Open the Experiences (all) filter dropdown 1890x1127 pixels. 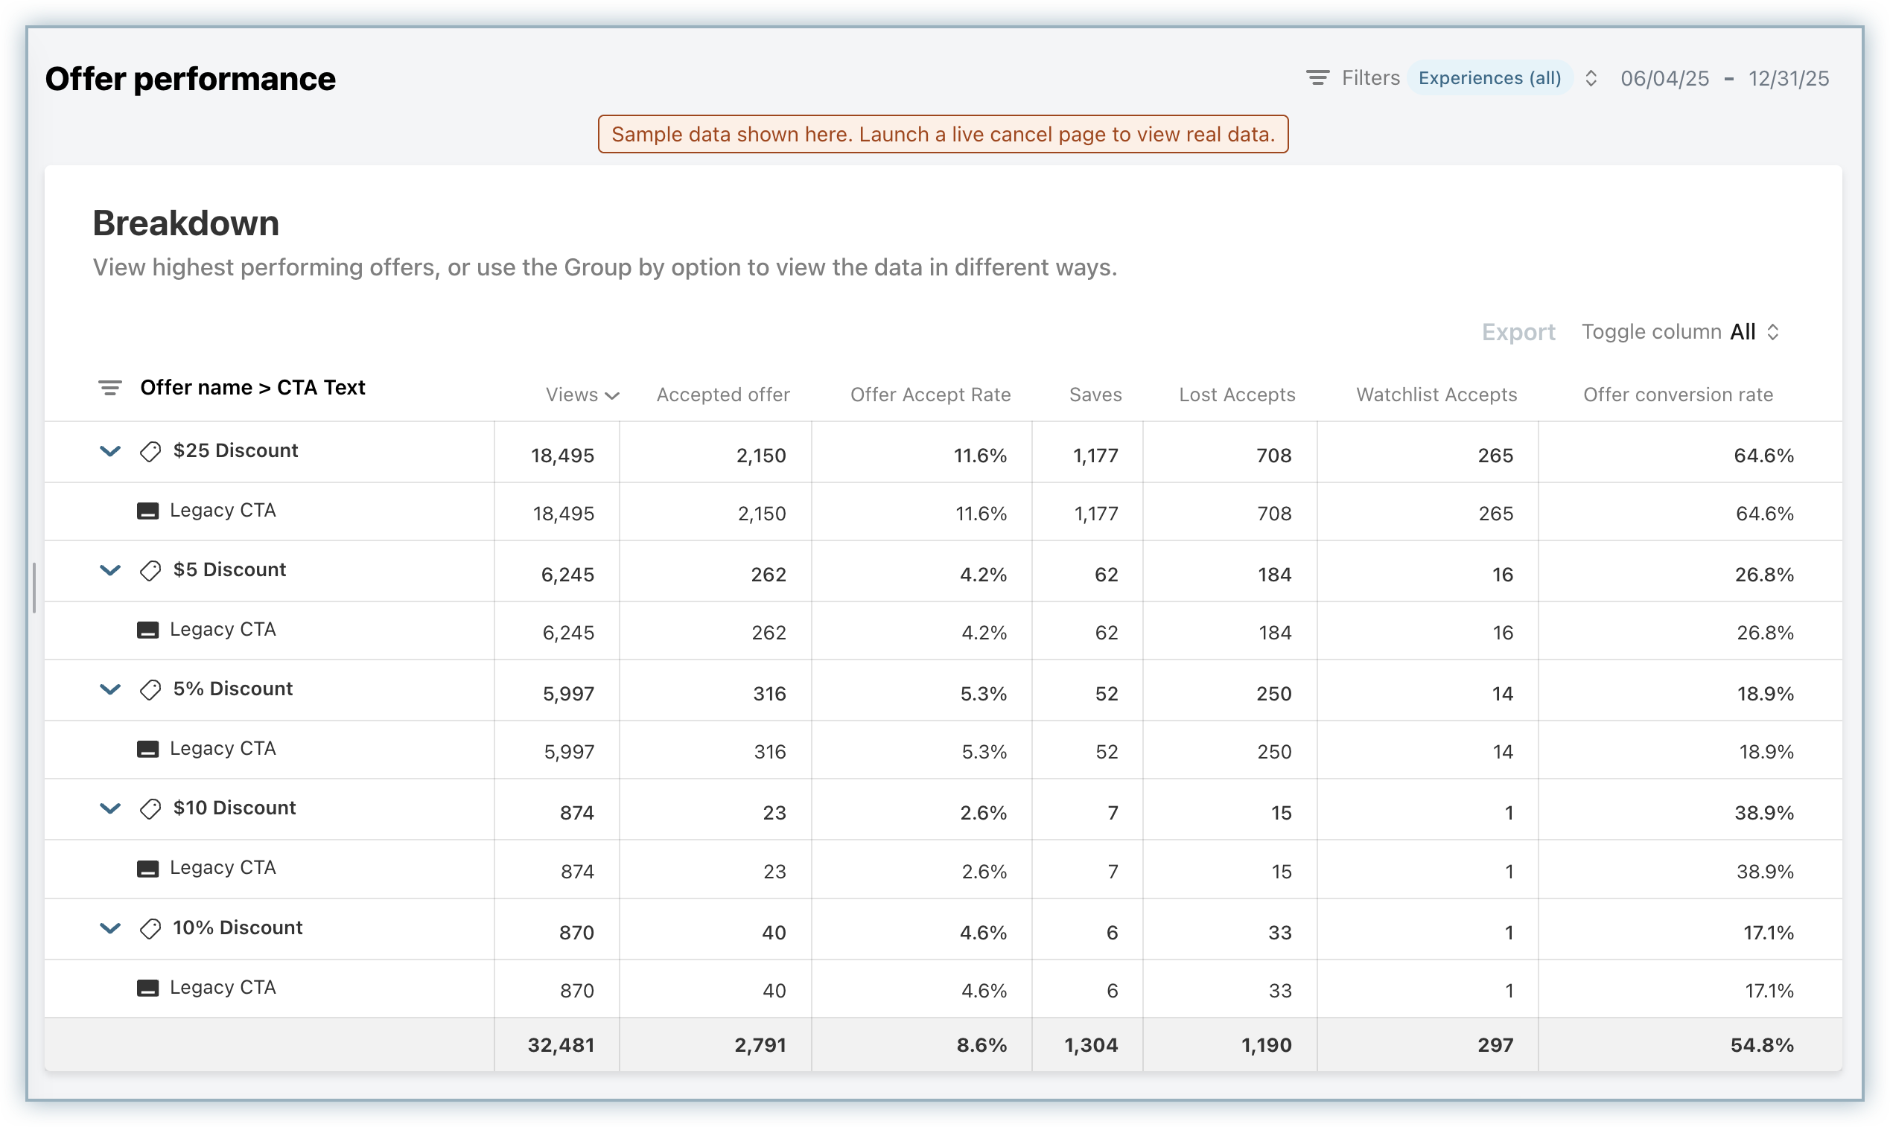1489,78
